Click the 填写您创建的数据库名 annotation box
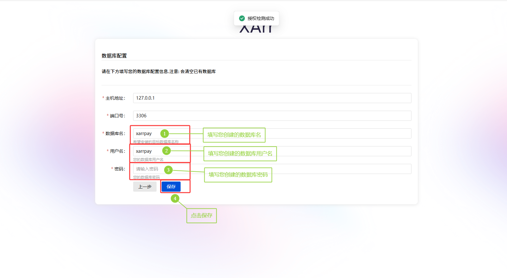The height and width of the screenshot is (278, 507). click(234, 135)
